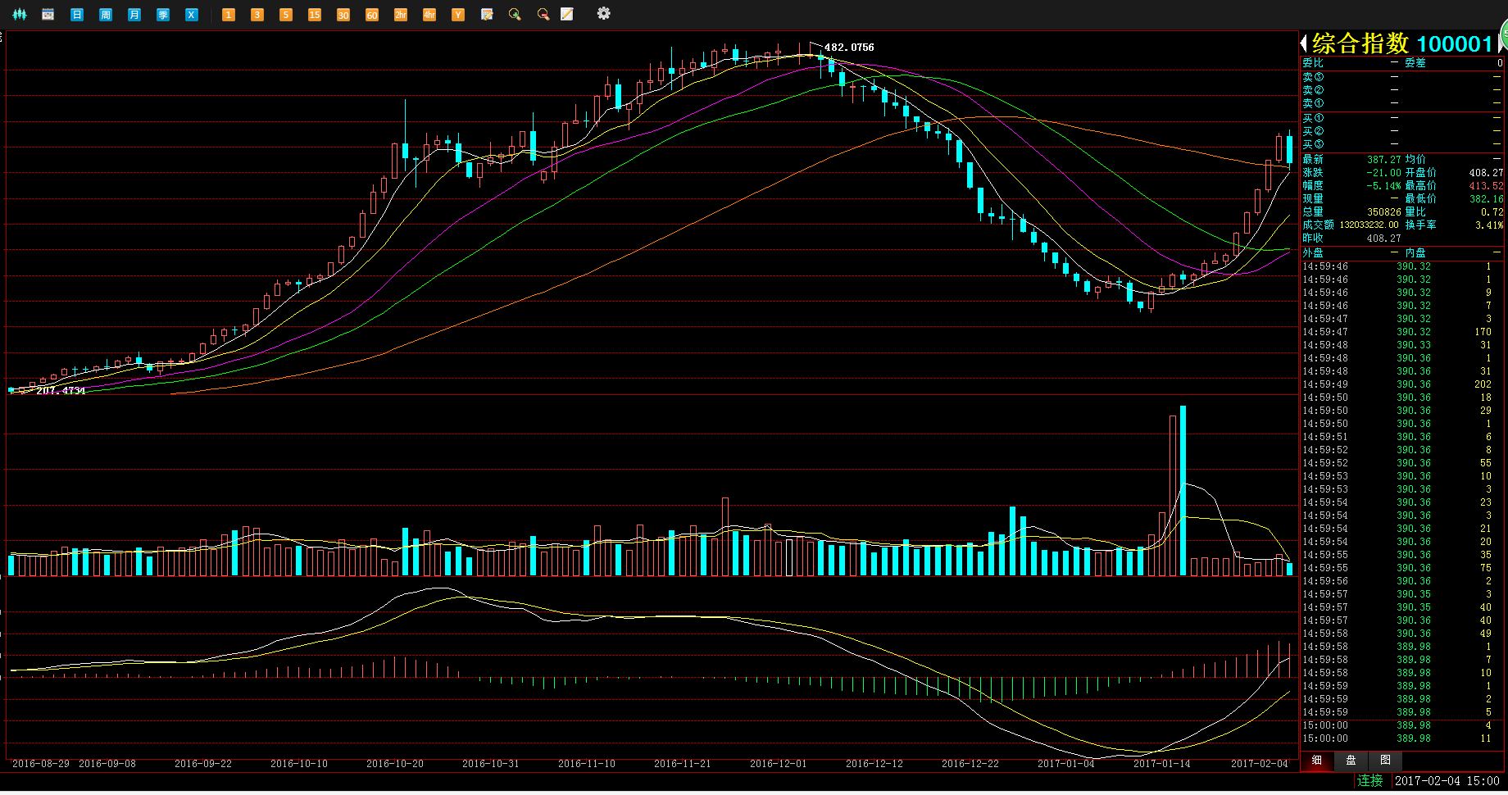
Task: Click the 14:59:56 tick with volume 2
Action: 1402,581
